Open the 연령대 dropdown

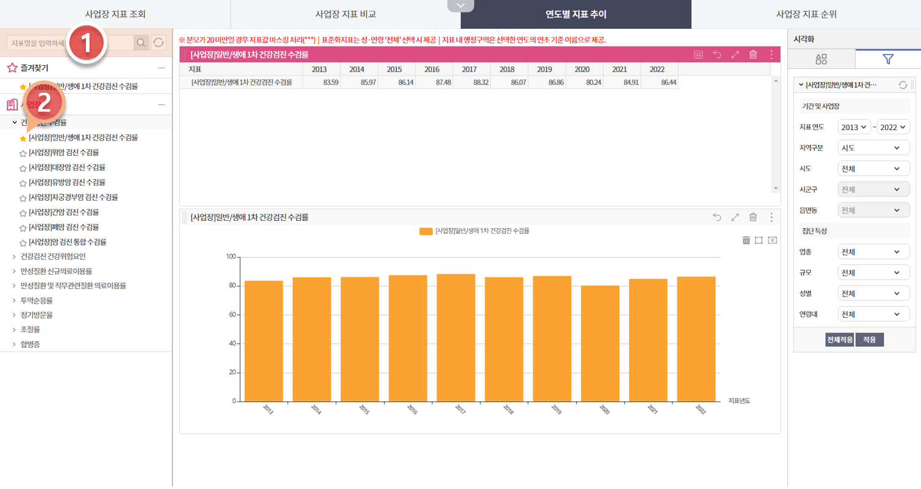click(874, 314)
